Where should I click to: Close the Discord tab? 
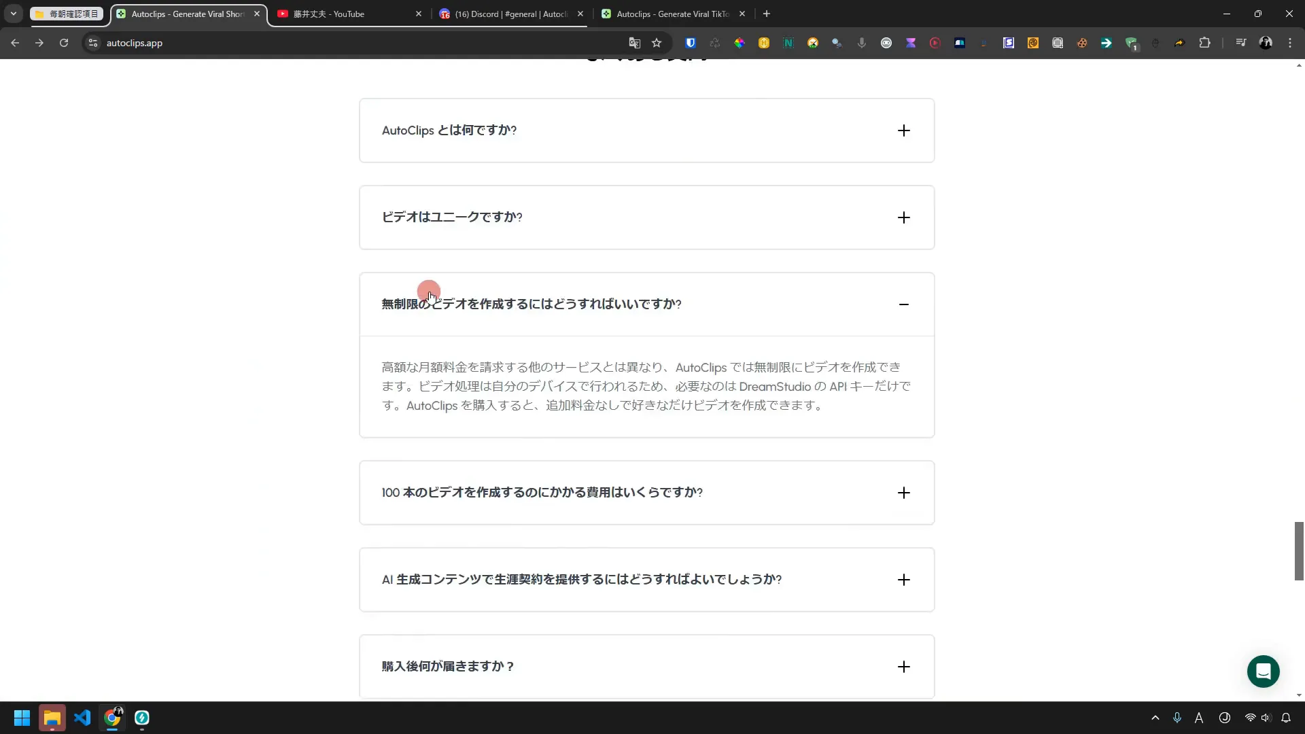coord(580,14)
